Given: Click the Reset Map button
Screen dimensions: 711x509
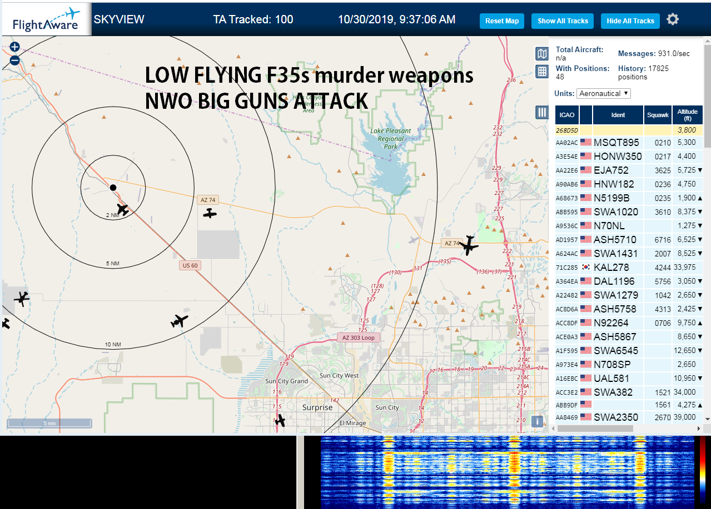Looking at the screenshot, I should tap(502, 21).
